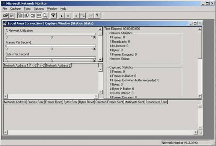Open the Options menu
The width and height of the screenshot is (216, 146).
(x=39, y=9)
